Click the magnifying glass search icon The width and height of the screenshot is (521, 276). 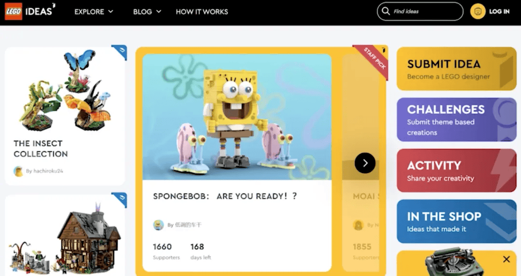pos(385,11)
